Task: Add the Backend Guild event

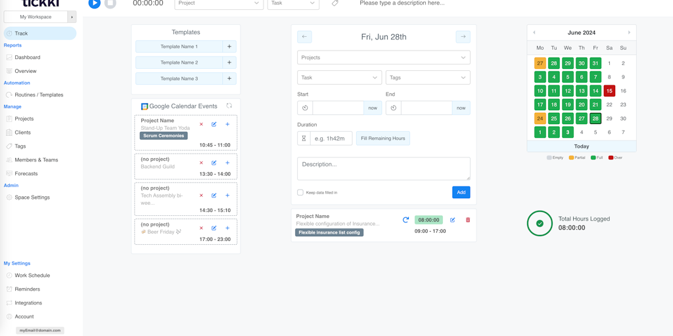Action: tap(227, 163)
